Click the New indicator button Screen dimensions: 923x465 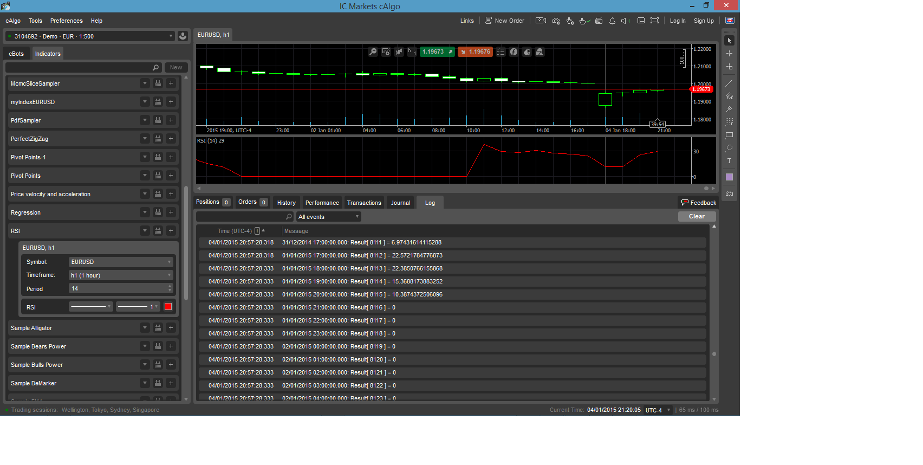(176, 67)
